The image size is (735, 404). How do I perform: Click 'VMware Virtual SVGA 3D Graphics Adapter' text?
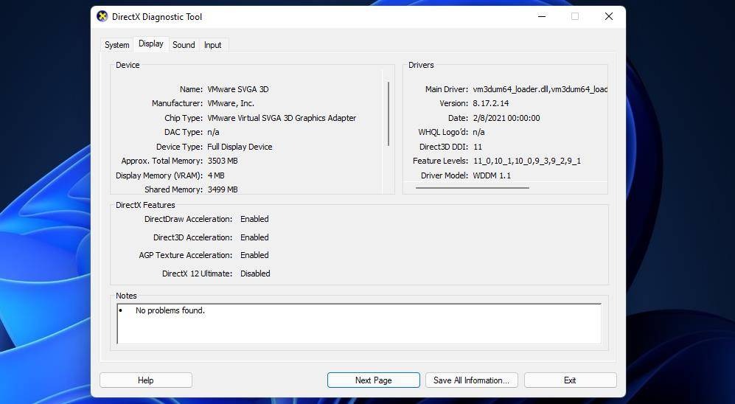[x=282, y=118]
